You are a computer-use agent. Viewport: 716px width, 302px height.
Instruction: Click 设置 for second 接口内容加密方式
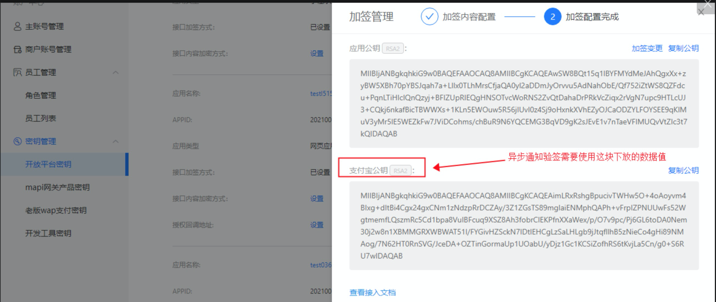point(317,199)
